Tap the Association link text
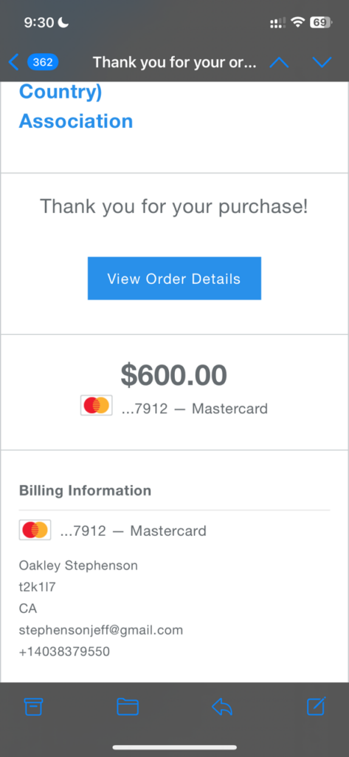The width and height of the screenshot is (349, 757). [76, 120]
